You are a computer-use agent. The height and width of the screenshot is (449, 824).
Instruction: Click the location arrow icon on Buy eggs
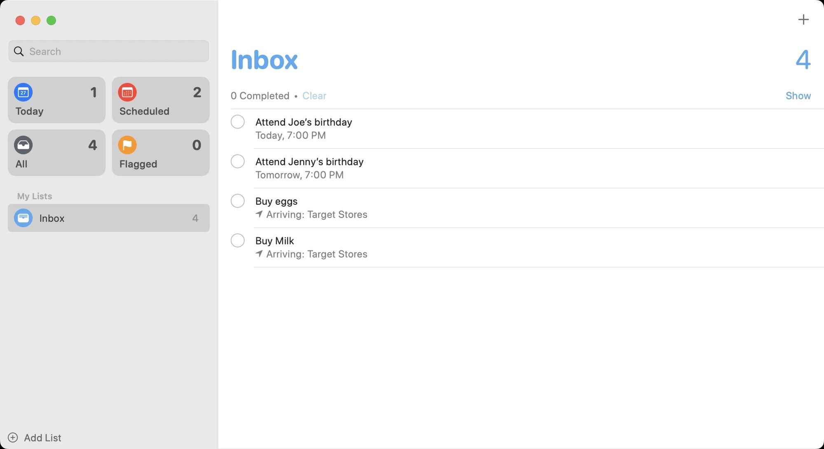(260, 214)
